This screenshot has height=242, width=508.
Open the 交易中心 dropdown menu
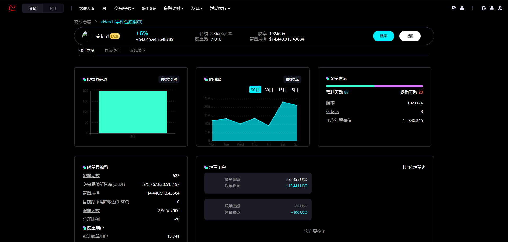click(x=124, y=8)
